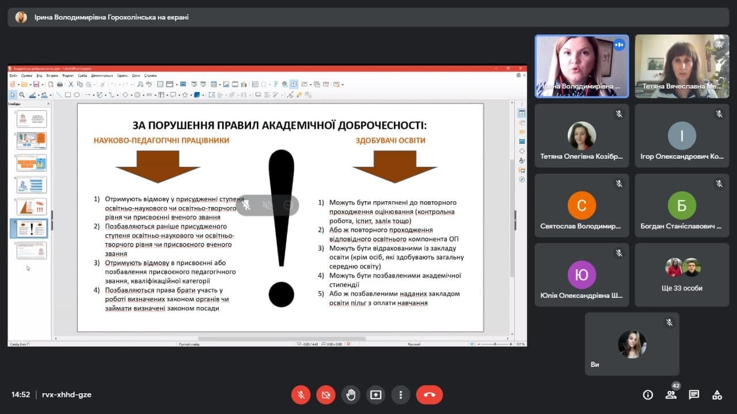This screenshot has width=737, height=414.
Task: Remove the presenter via overlay minus-circle icon
Action: 288,205
